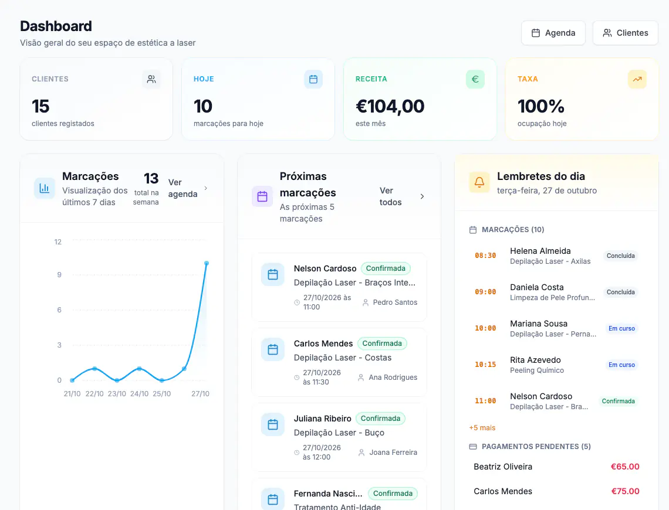Click the euro icon in Receita card
The image size is (669, 510).
click(x=475, y=79)
